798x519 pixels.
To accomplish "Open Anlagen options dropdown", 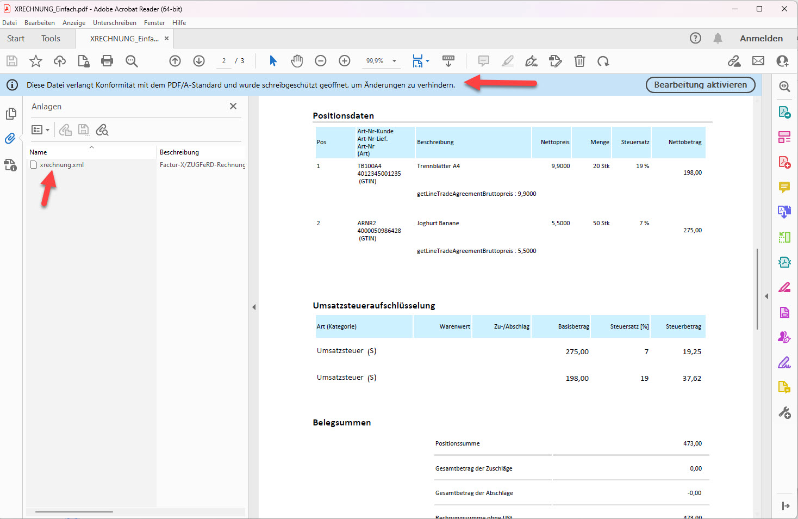I will pos(40,130).
